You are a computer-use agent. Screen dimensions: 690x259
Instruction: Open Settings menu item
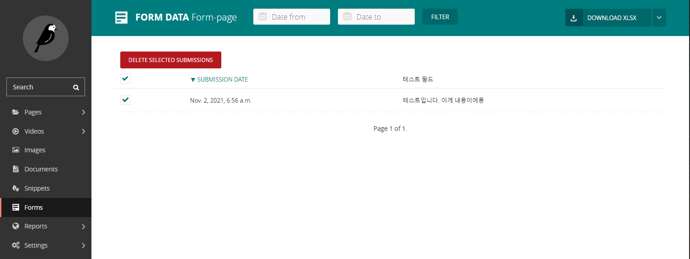pyautogui.click(x=46, y=245)
